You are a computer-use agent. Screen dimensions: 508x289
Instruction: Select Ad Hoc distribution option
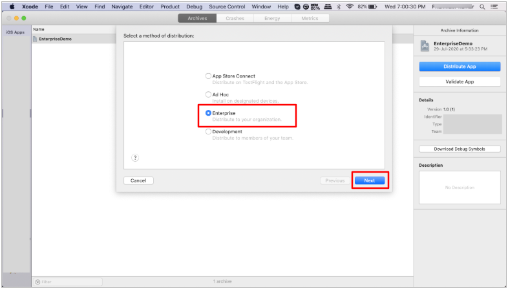pyautogui.click(x=208, y=94)
